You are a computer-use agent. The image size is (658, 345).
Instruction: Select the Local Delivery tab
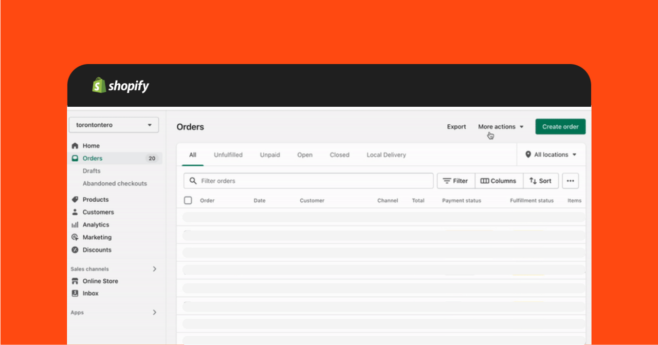(x=386, y=155)
